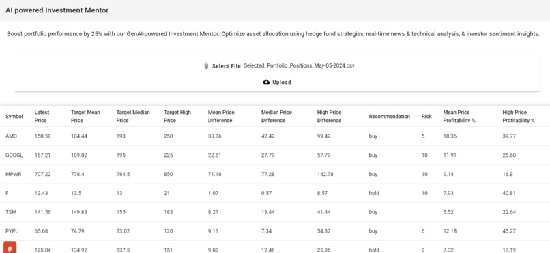Click TSM latest price 141.56
Image resolution: width=550 pixels, height=253 pixels.
tap(42, 212)
